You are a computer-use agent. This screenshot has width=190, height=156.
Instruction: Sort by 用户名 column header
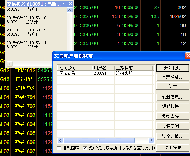(x=103, y=68)
